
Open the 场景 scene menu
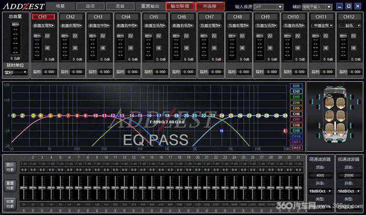tap(60, 6)
